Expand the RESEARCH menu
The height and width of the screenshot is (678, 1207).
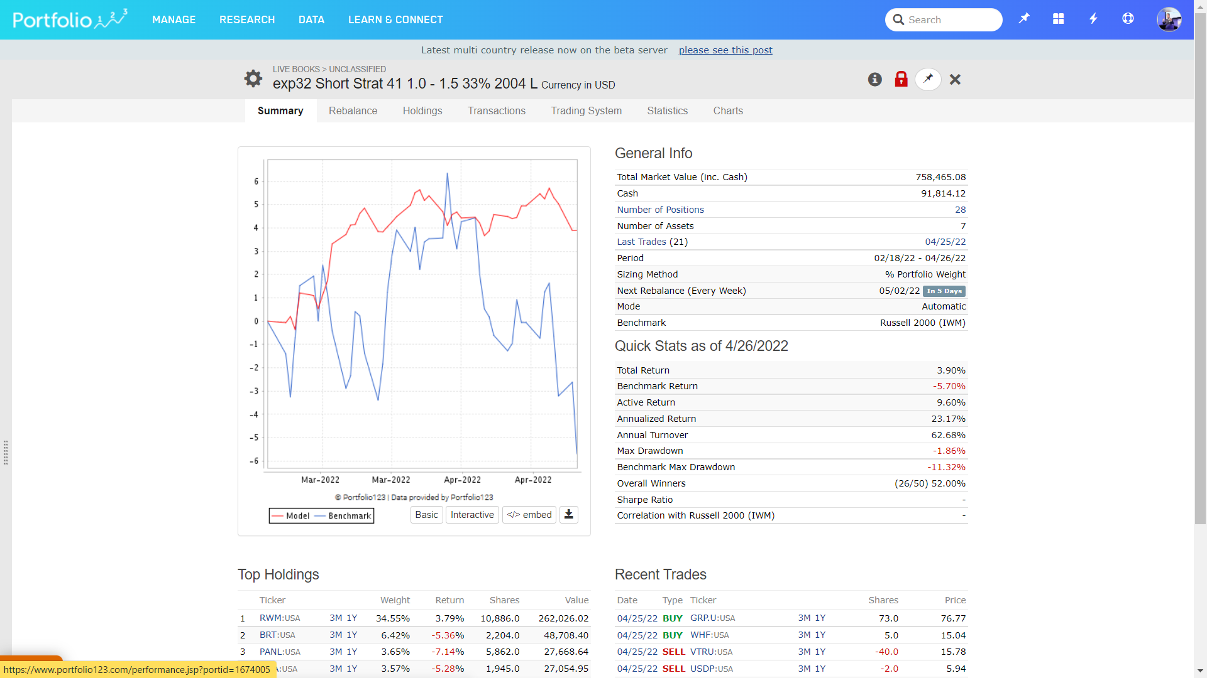(247, 19)
